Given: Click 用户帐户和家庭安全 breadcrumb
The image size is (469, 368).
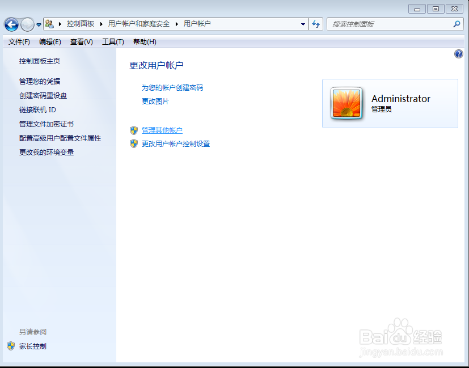Looking at the screenshot, I should point(139,24).
